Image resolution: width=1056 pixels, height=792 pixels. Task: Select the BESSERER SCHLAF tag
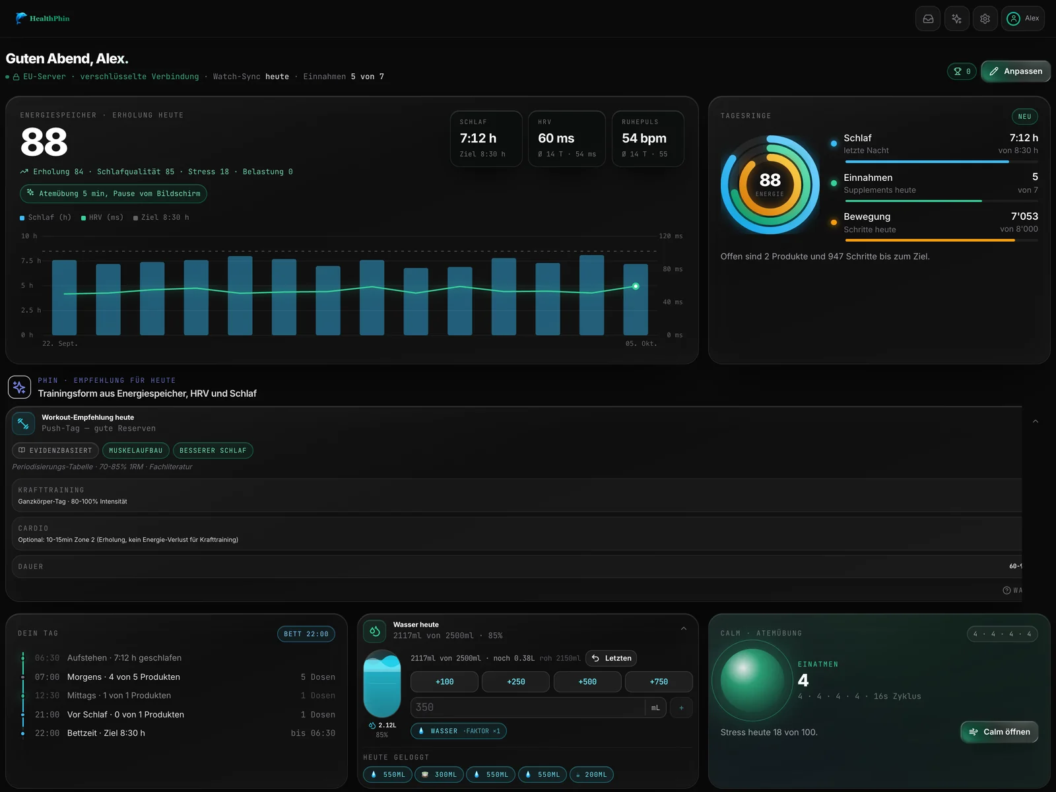213,451
